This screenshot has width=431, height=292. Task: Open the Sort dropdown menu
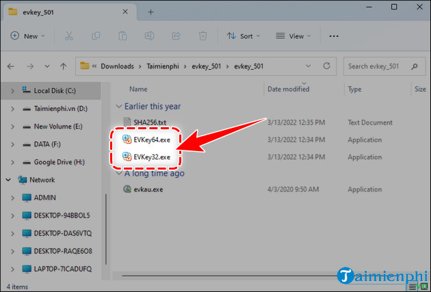click(240, 36)
